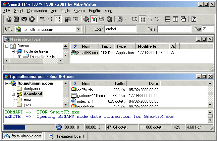The image size is (217, 141).
Task: Click the guideonv110.exe file icon
Action: coord(74,95)
